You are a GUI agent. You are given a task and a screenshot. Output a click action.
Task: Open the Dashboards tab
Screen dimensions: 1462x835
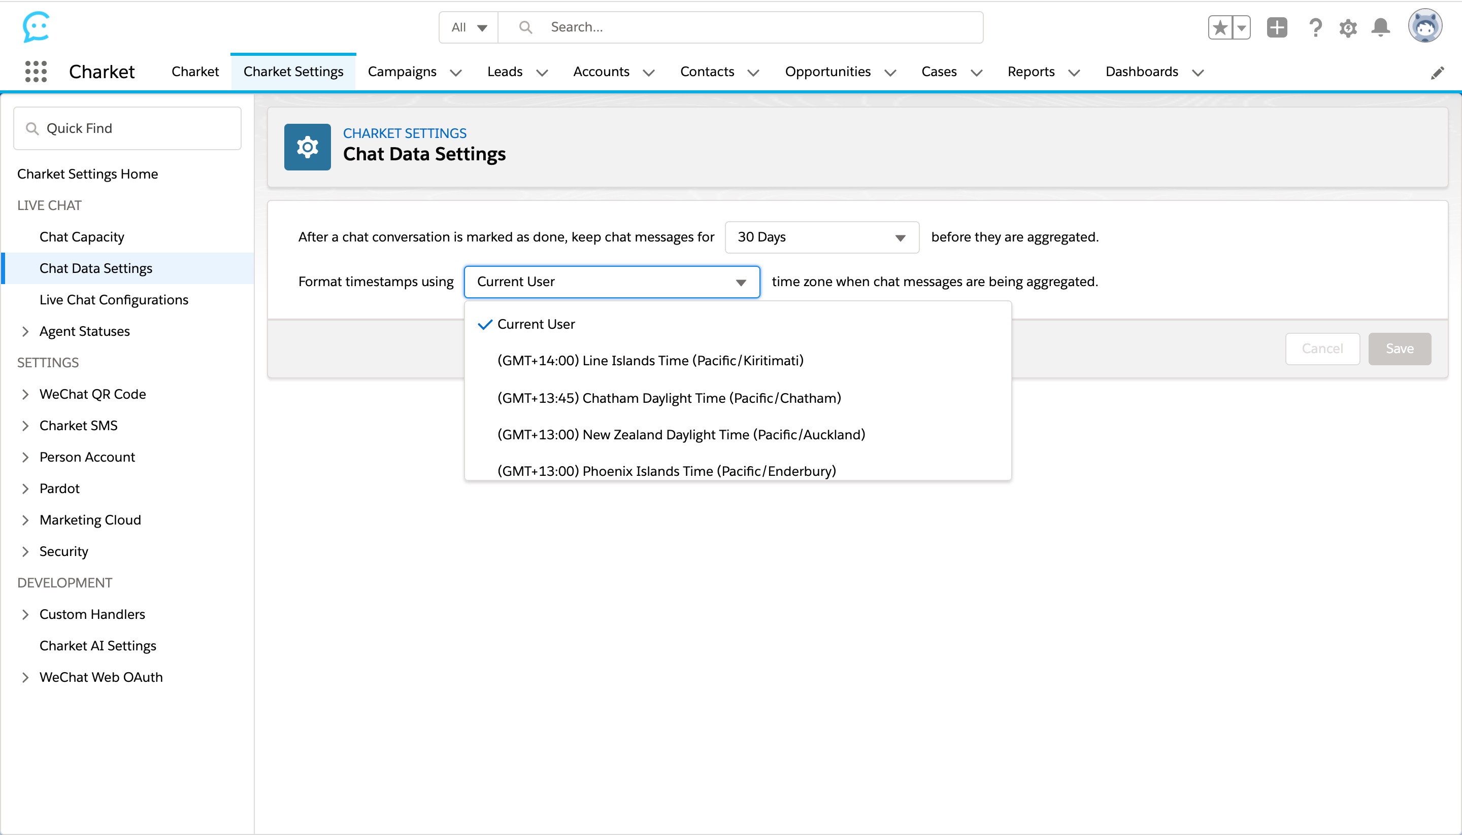click(1142, 72)
